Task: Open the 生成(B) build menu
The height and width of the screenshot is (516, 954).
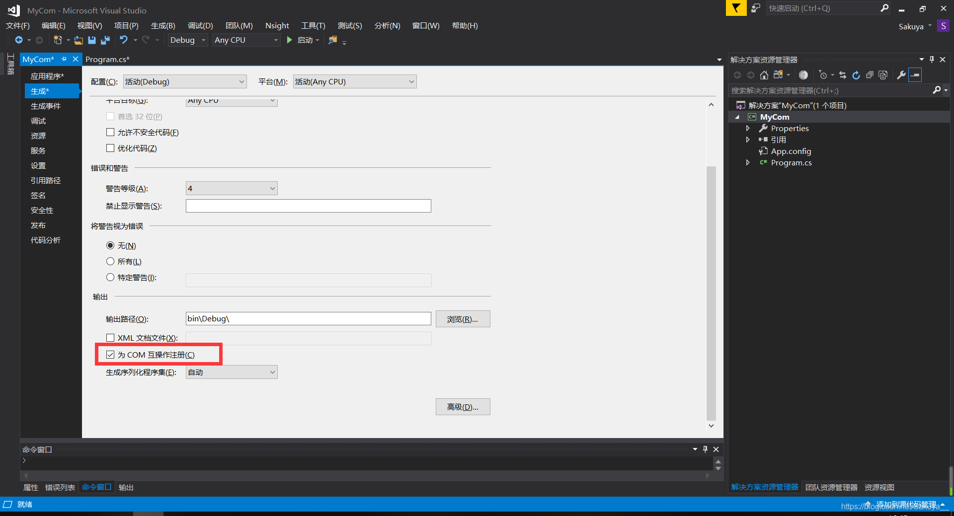Action: pyautogui.click(x=163, y=26)
